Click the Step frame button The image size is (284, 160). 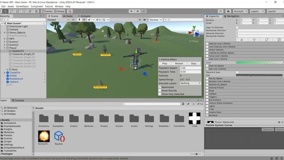[144, 11]
